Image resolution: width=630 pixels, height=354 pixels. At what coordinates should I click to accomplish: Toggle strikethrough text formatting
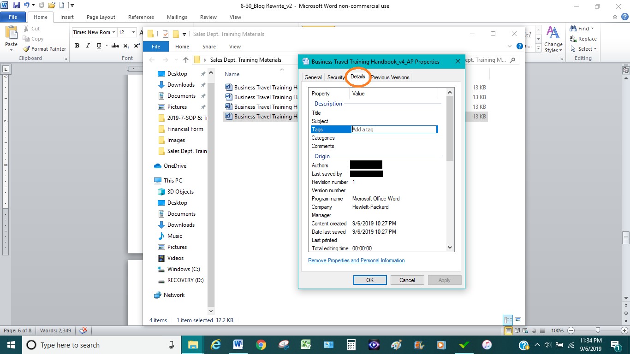(x=115, y=46)
